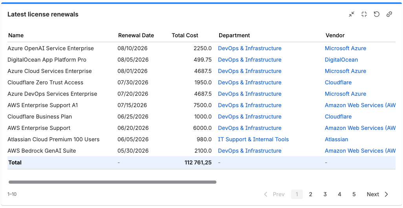Go to page 4

click(x=339, y=194)
